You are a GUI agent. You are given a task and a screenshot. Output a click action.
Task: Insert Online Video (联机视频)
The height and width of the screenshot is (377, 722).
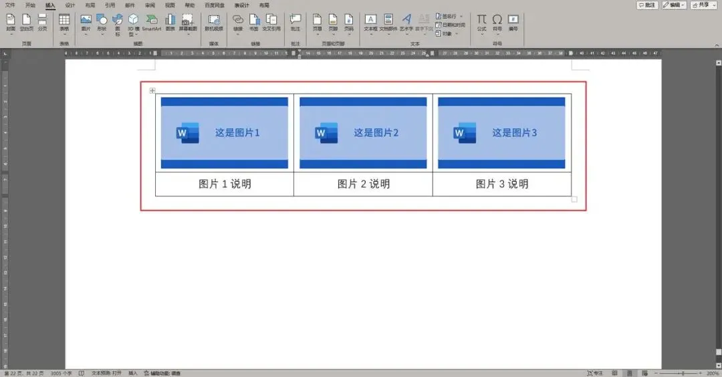(214, 23)
